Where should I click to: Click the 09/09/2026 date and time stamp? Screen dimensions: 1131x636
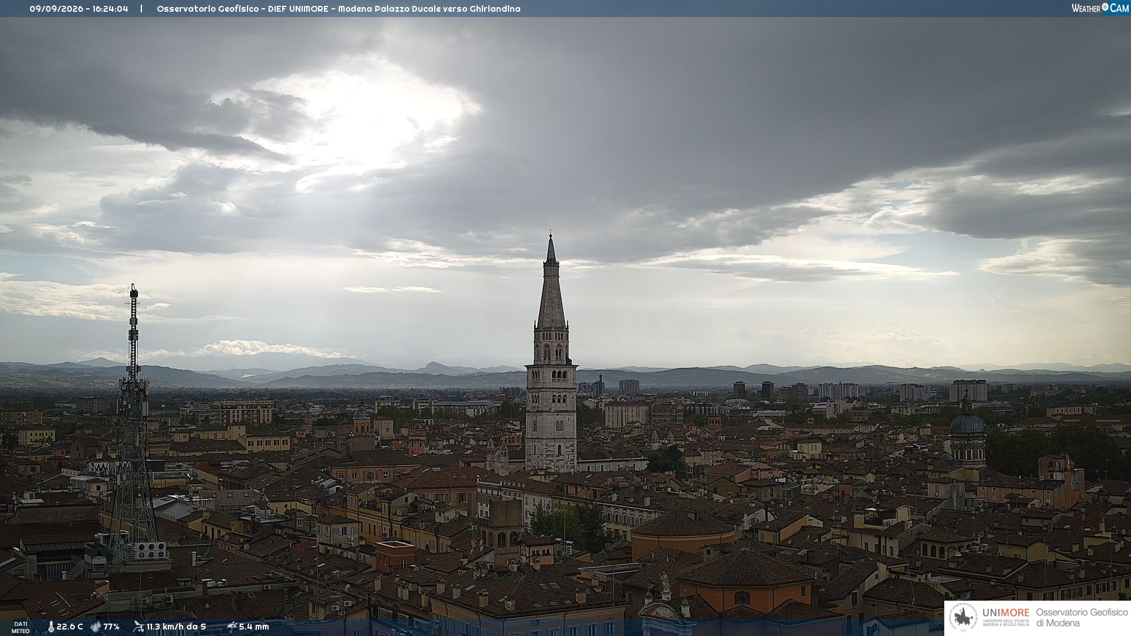pyautogui.click(x=79, y=9)
